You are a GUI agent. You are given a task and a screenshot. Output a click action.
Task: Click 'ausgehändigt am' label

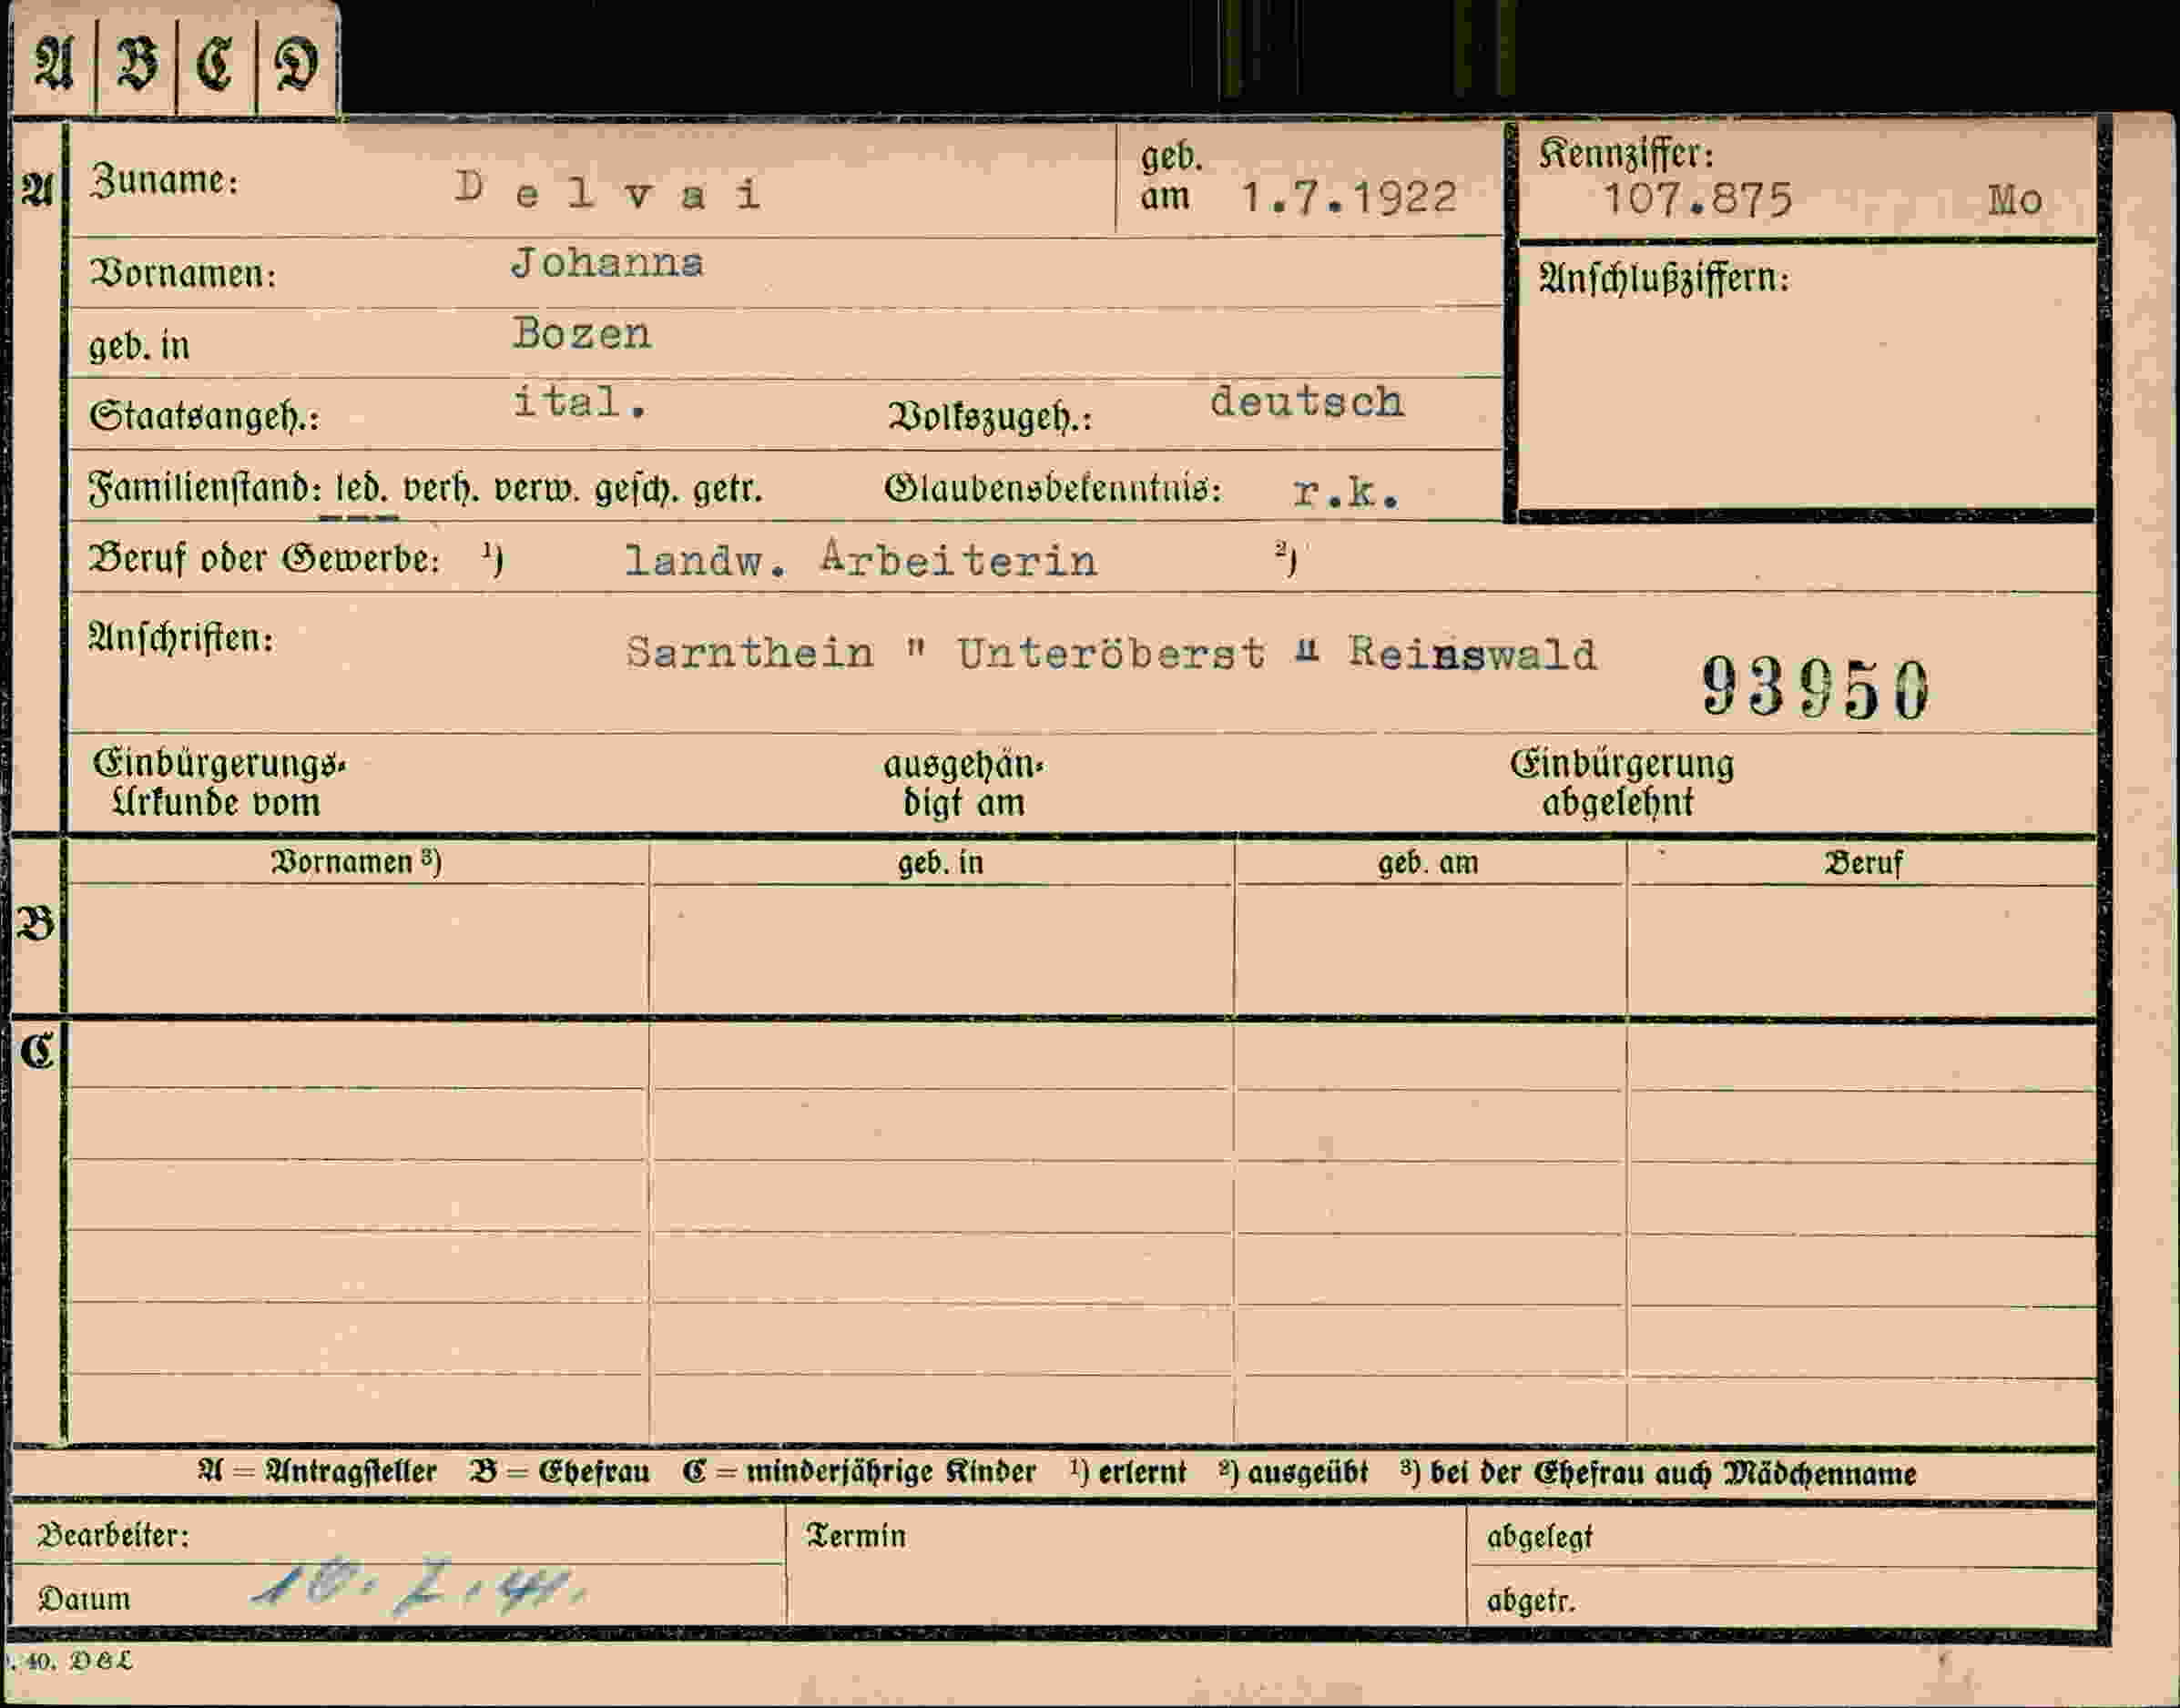[964, 783]
